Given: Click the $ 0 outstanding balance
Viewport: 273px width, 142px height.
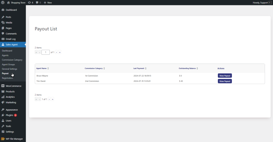Looking at the screenshot, I should 180,76.
